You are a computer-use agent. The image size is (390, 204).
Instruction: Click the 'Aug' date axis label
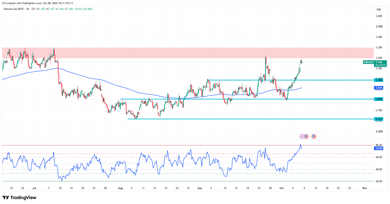click(120, 188)
